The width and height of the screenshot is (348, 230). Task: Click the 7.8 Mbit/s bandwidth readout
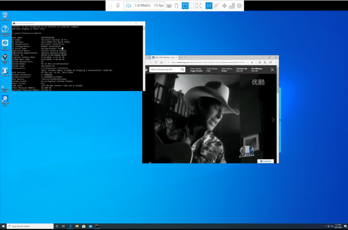click(x=142, y=5)
